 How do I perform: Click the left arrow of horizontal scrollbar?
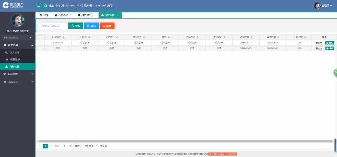37,141
